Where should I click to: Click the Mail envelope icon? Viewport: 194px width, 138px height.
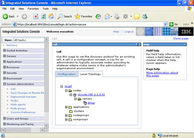coord(107,17)
